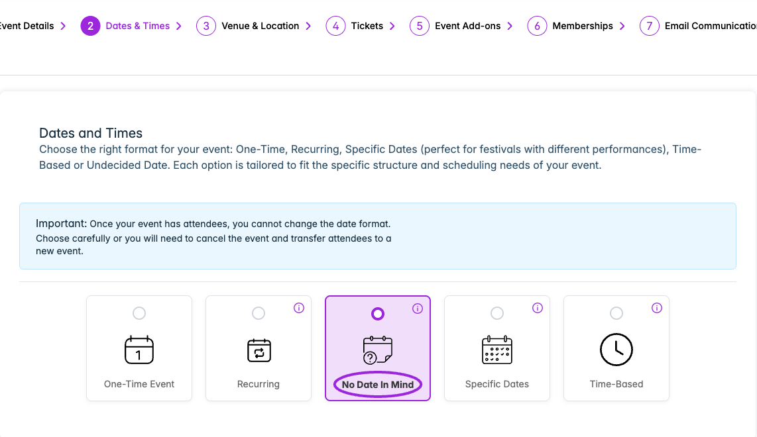Click the Time-Based clock icon
This screenshot has width=757, height=437.
pos(616,350)
